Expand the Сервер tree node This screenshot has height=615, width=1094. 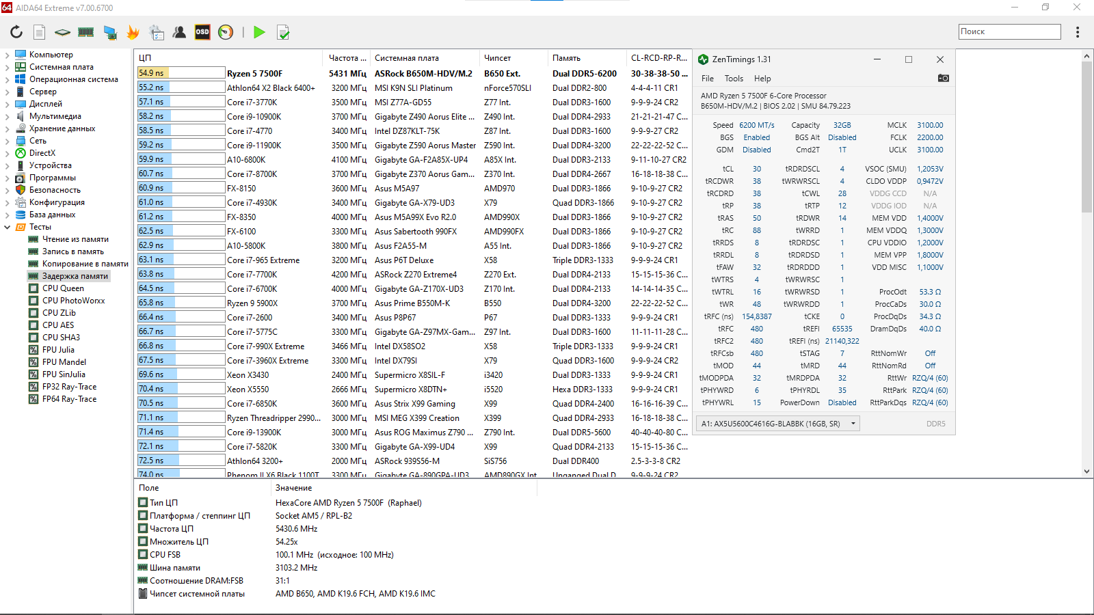[x=7, y=92]
